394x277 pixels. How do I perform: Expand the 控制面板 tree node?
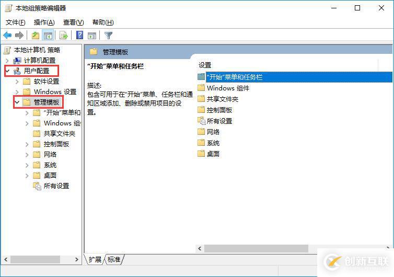(x=27, y=144)
